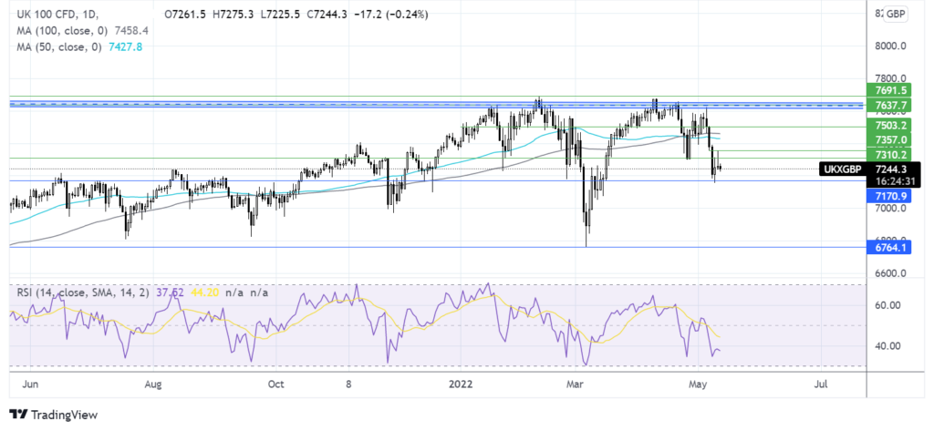Click the Jun label on time axis
This screenshot has width=934, height=431.
[x=28, y=384]
